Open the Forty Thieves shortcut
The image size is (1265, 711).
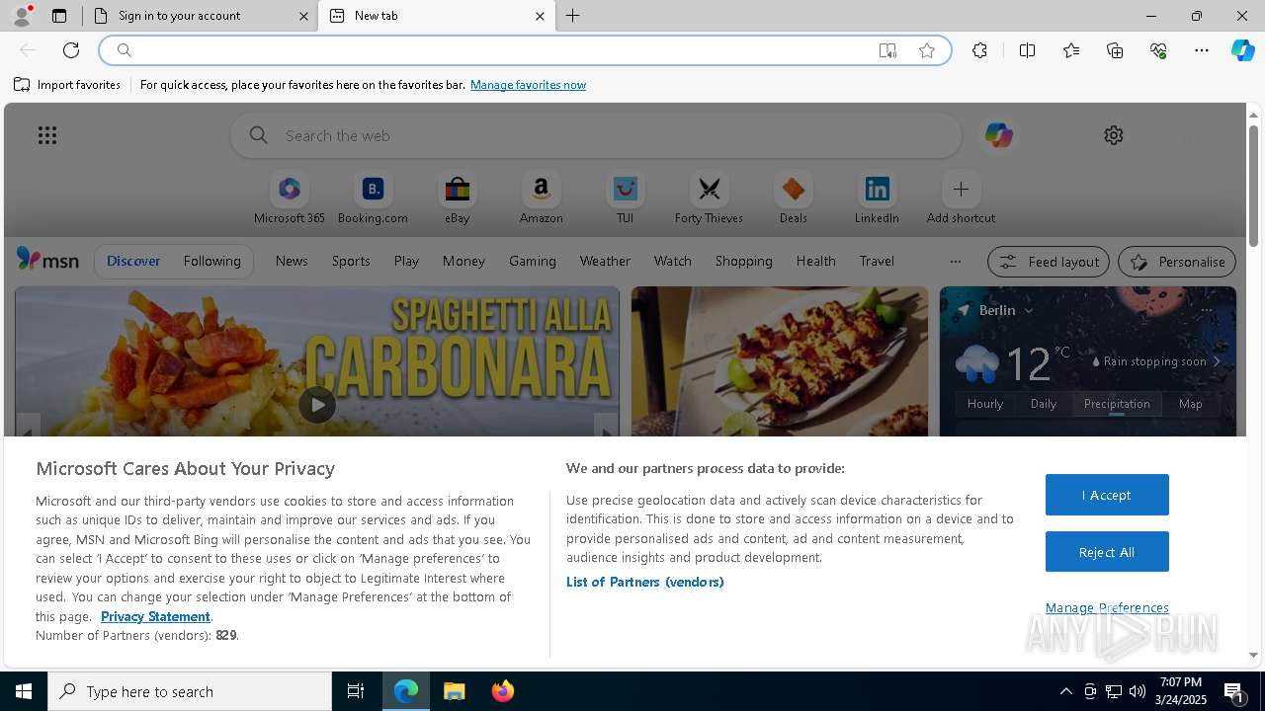[709, 198]
